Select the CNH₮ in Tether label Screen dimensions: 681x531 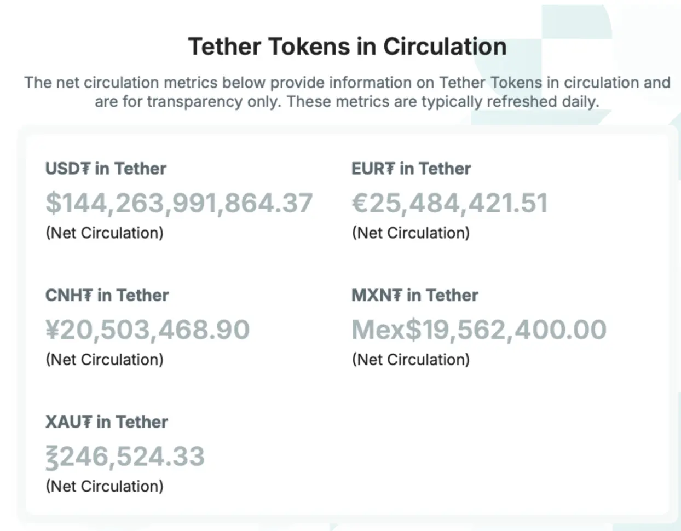coord(107,296)
